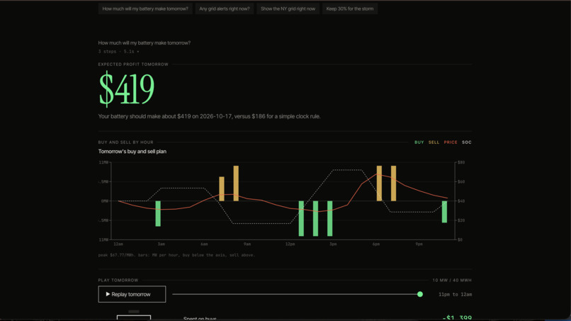Click the replay timeline track
The height and width of the screenshot is (321, 571).
(296, 294)
